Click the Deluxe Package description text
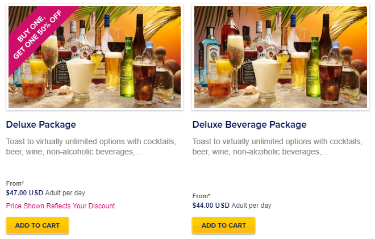 pos(91,146)
